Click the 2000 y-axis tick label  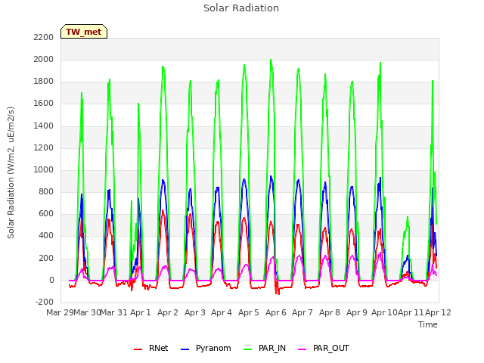44,59
